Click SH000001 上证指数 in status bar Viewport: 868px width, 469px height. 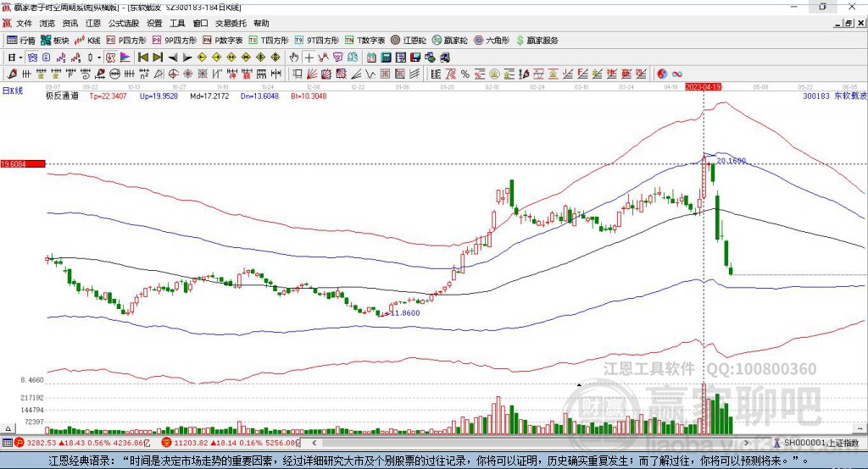point(821,443)
